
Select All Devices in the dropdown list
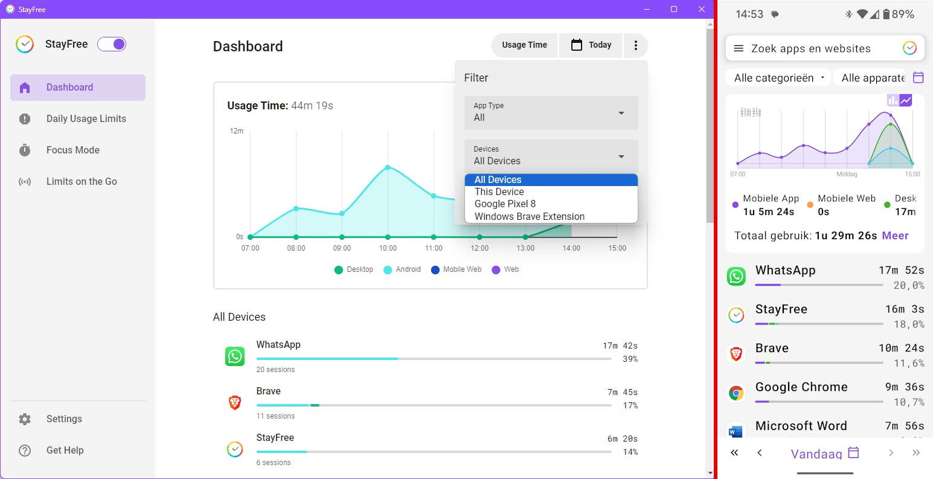click(551, 180)
